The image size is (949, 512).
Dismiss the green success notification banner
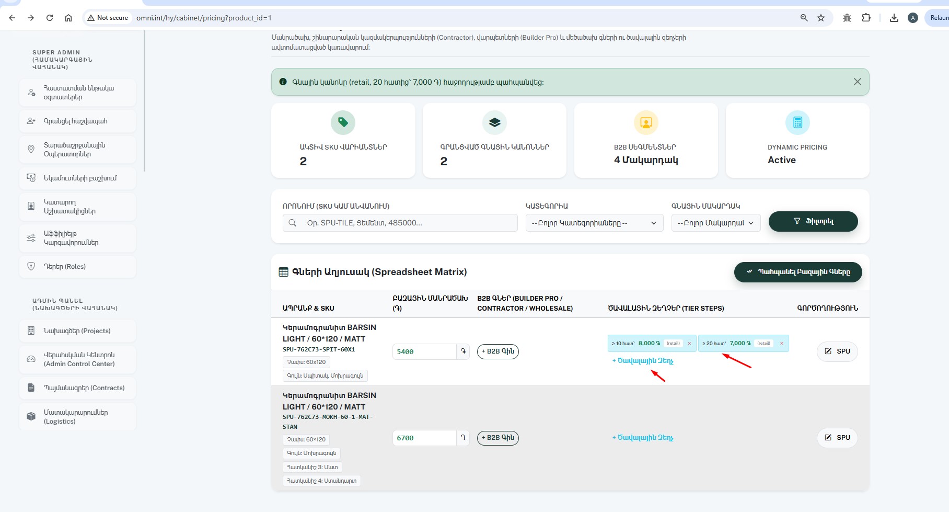858,82
